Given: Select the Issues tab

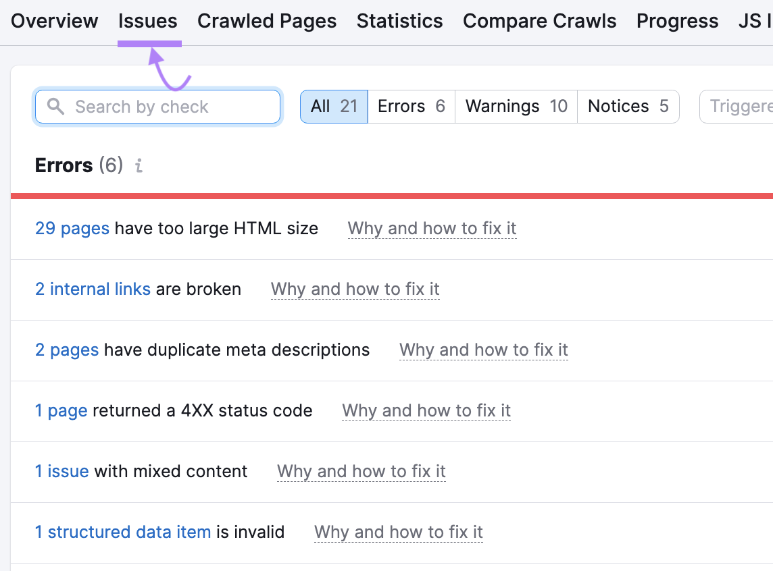Looking at the screenshot, I should pos(148,21).
